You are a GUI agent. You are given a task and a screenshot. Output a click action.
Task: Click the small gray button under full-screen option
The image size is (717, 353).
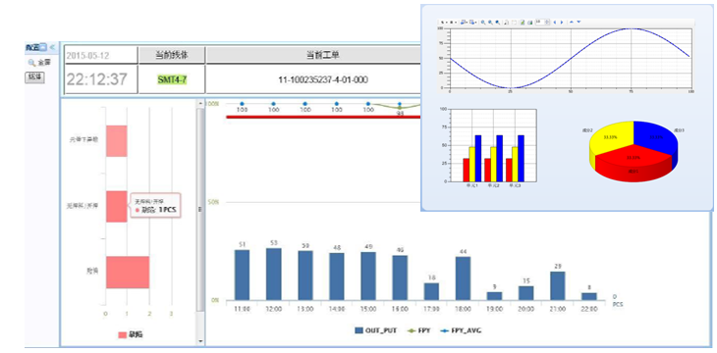(34, 77)
